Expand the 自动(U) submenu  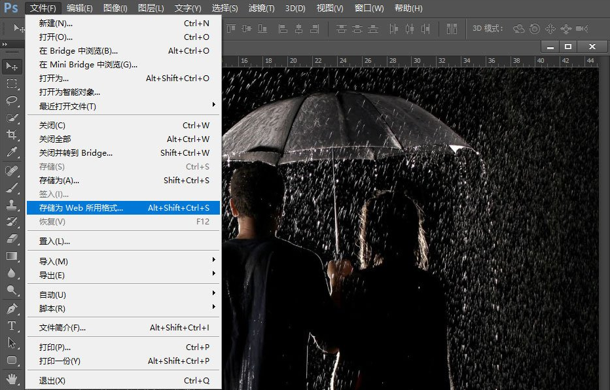click(124, 294)
